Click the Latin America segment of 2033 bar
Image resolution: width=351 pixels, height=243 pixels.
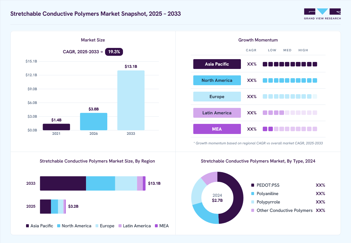point(140,183)
